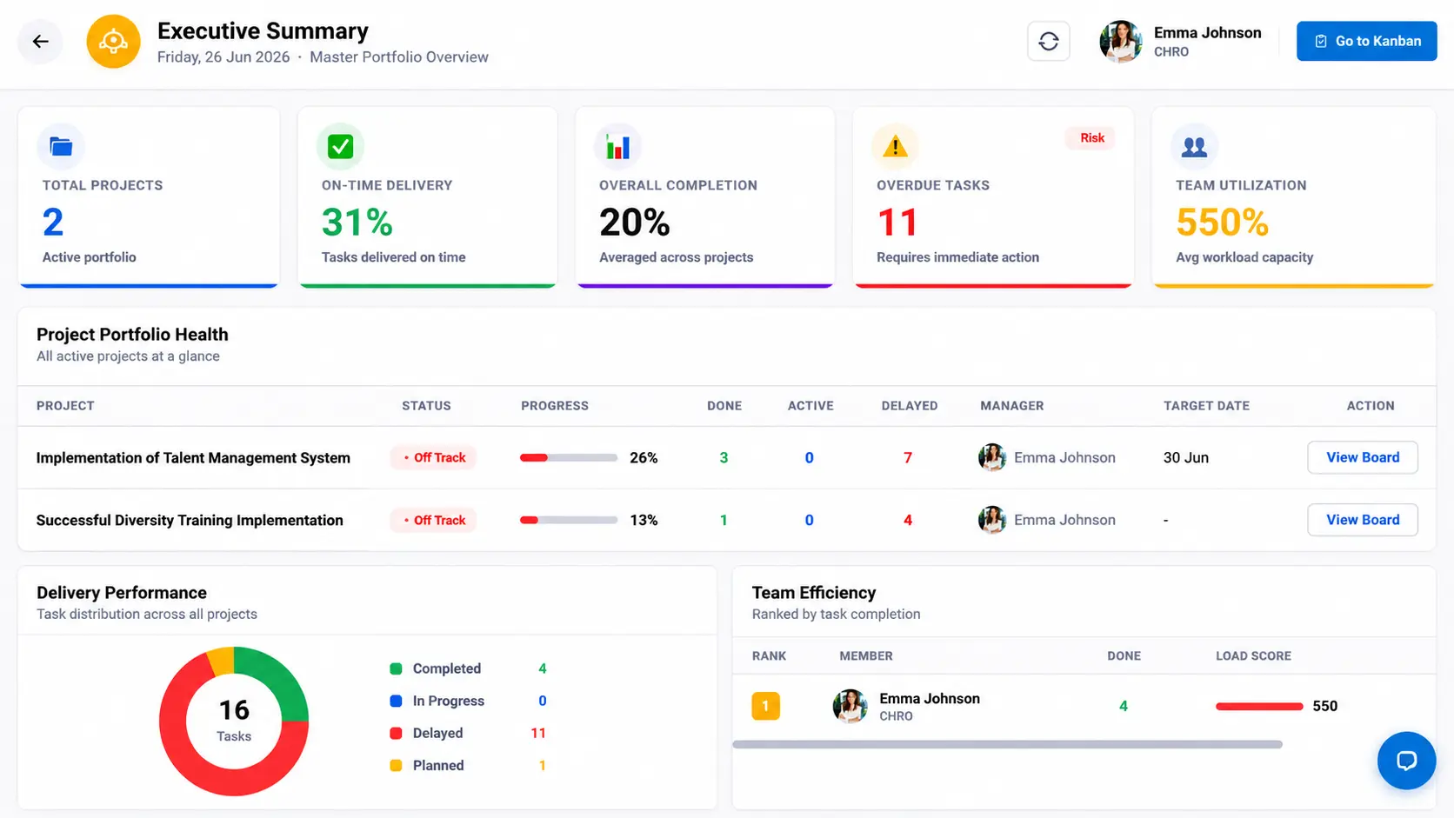Click the MEMBER column header

click(866, 656)
